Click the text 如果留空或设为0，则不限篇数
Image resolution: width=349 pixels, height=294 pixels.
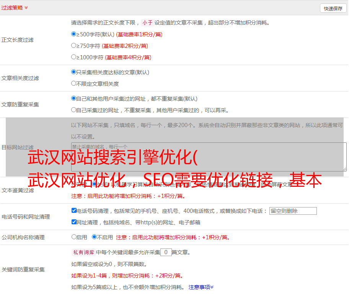(x=109, y=264)
